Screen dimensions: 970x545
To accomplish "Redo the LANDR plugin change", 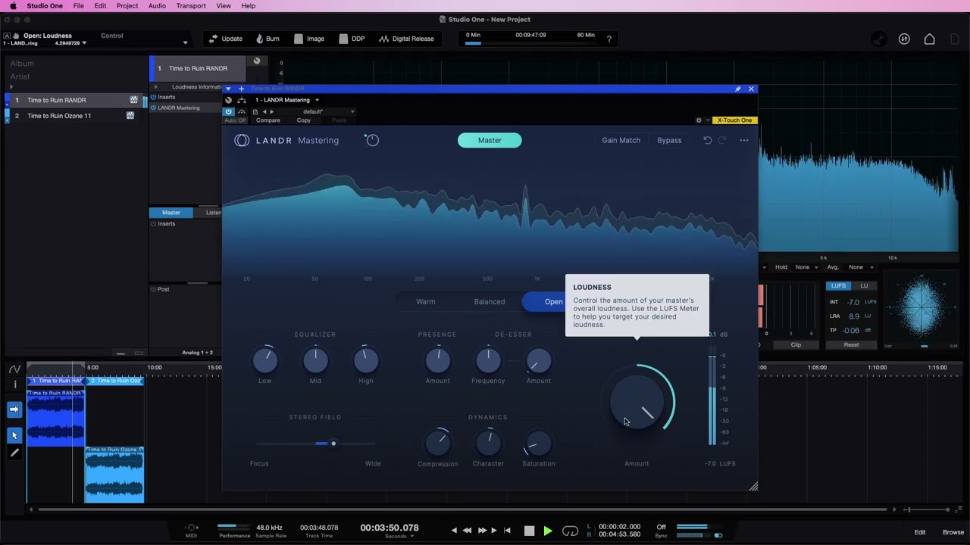I will [722, 140].
